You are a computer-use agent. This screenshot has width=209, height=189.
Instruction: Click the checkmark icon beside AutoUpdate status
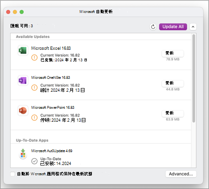[x=34, y=161]
